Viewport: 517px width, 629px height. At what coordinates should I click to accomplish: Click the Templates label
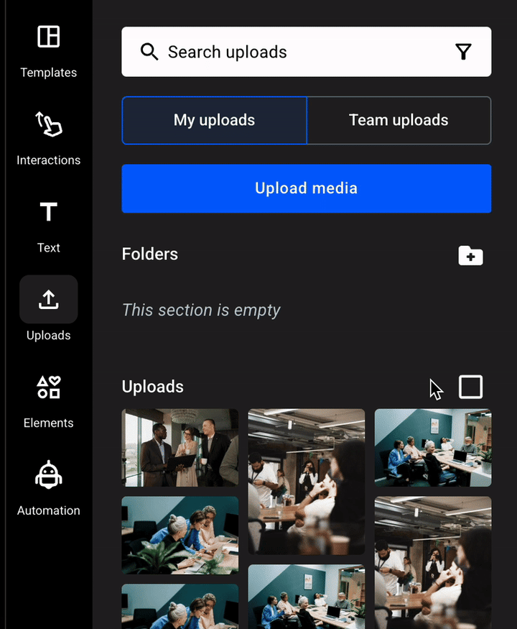tap(49, 73)
